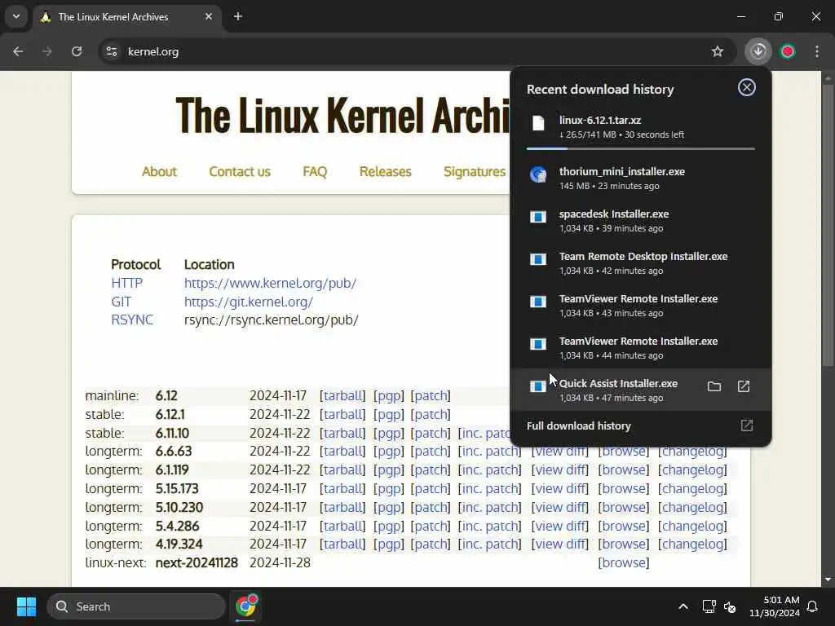
Task: Open thorium_mini_installer.exe download
Action: pyautogui.click(x=641, y=179)
